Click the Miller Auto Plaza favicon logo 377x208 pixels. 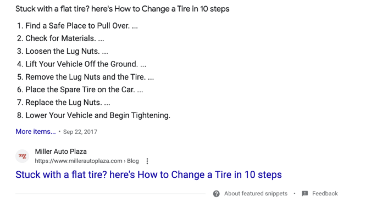(22, 156)
